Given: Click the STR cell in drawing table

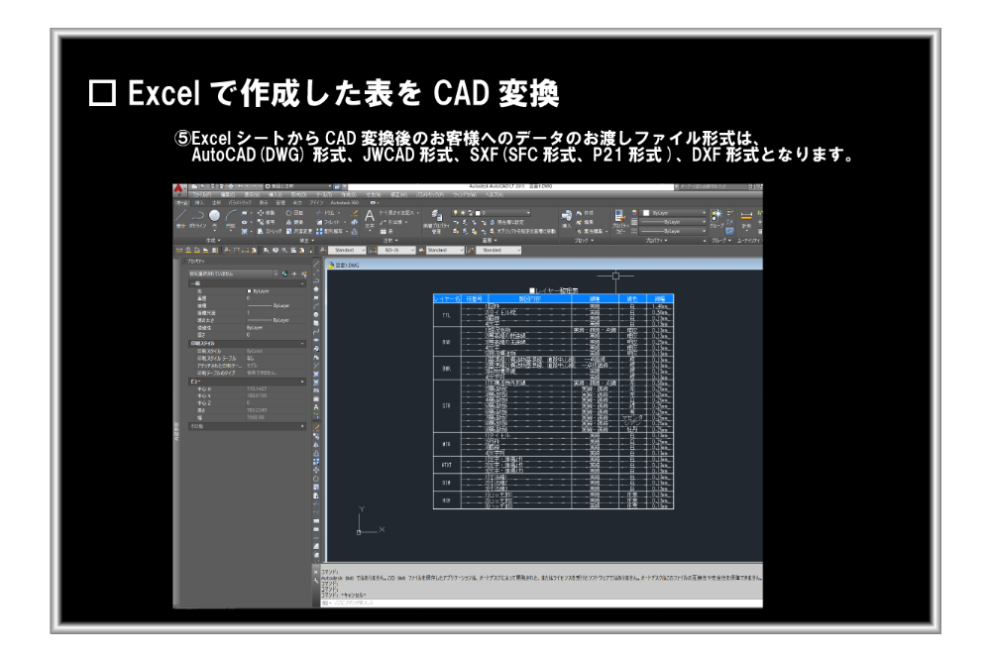Looking at the screenshot, I should [x=447, y=405].
